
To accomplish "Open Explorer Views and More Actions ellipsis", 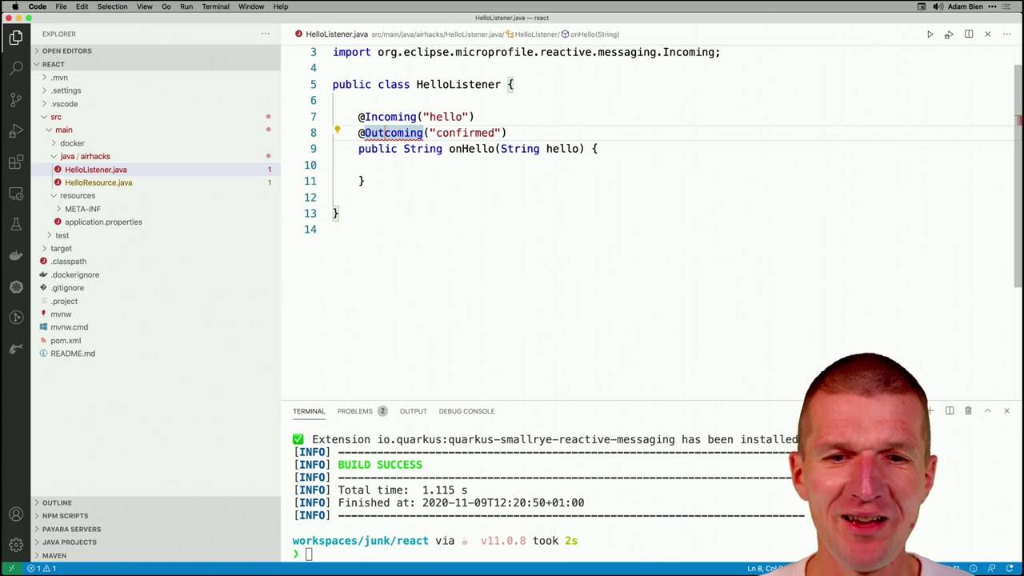I will [x=266, y=34].
